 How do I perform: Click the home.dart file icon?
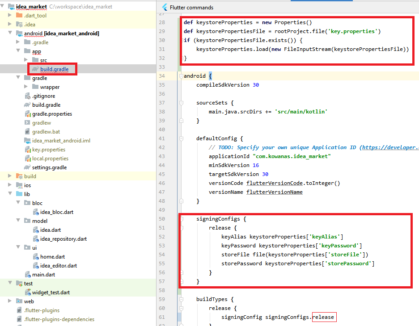pyautogui.click(x=36, y=257)
